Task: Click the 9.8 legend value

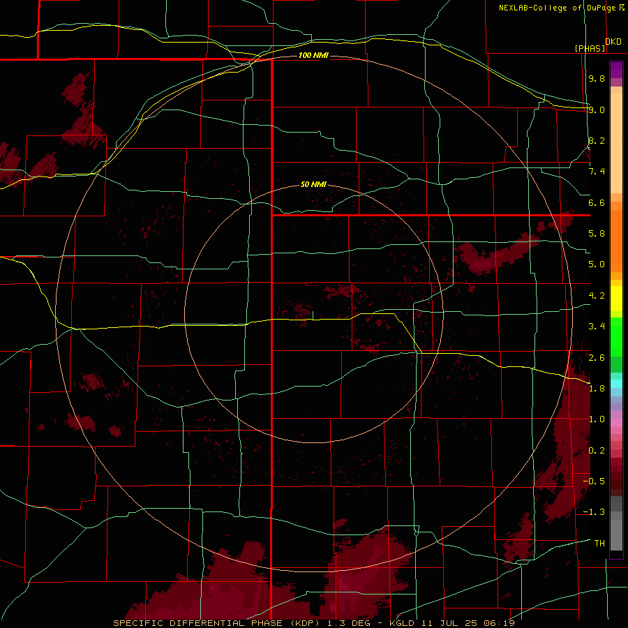Action: pyautogui.click(x=597, y=78)
